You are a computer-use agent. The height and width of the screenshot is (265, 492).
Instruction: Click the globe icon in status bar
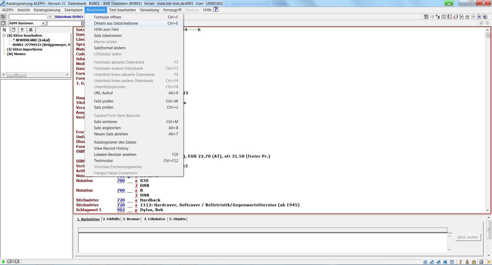(x=445, y=262)
